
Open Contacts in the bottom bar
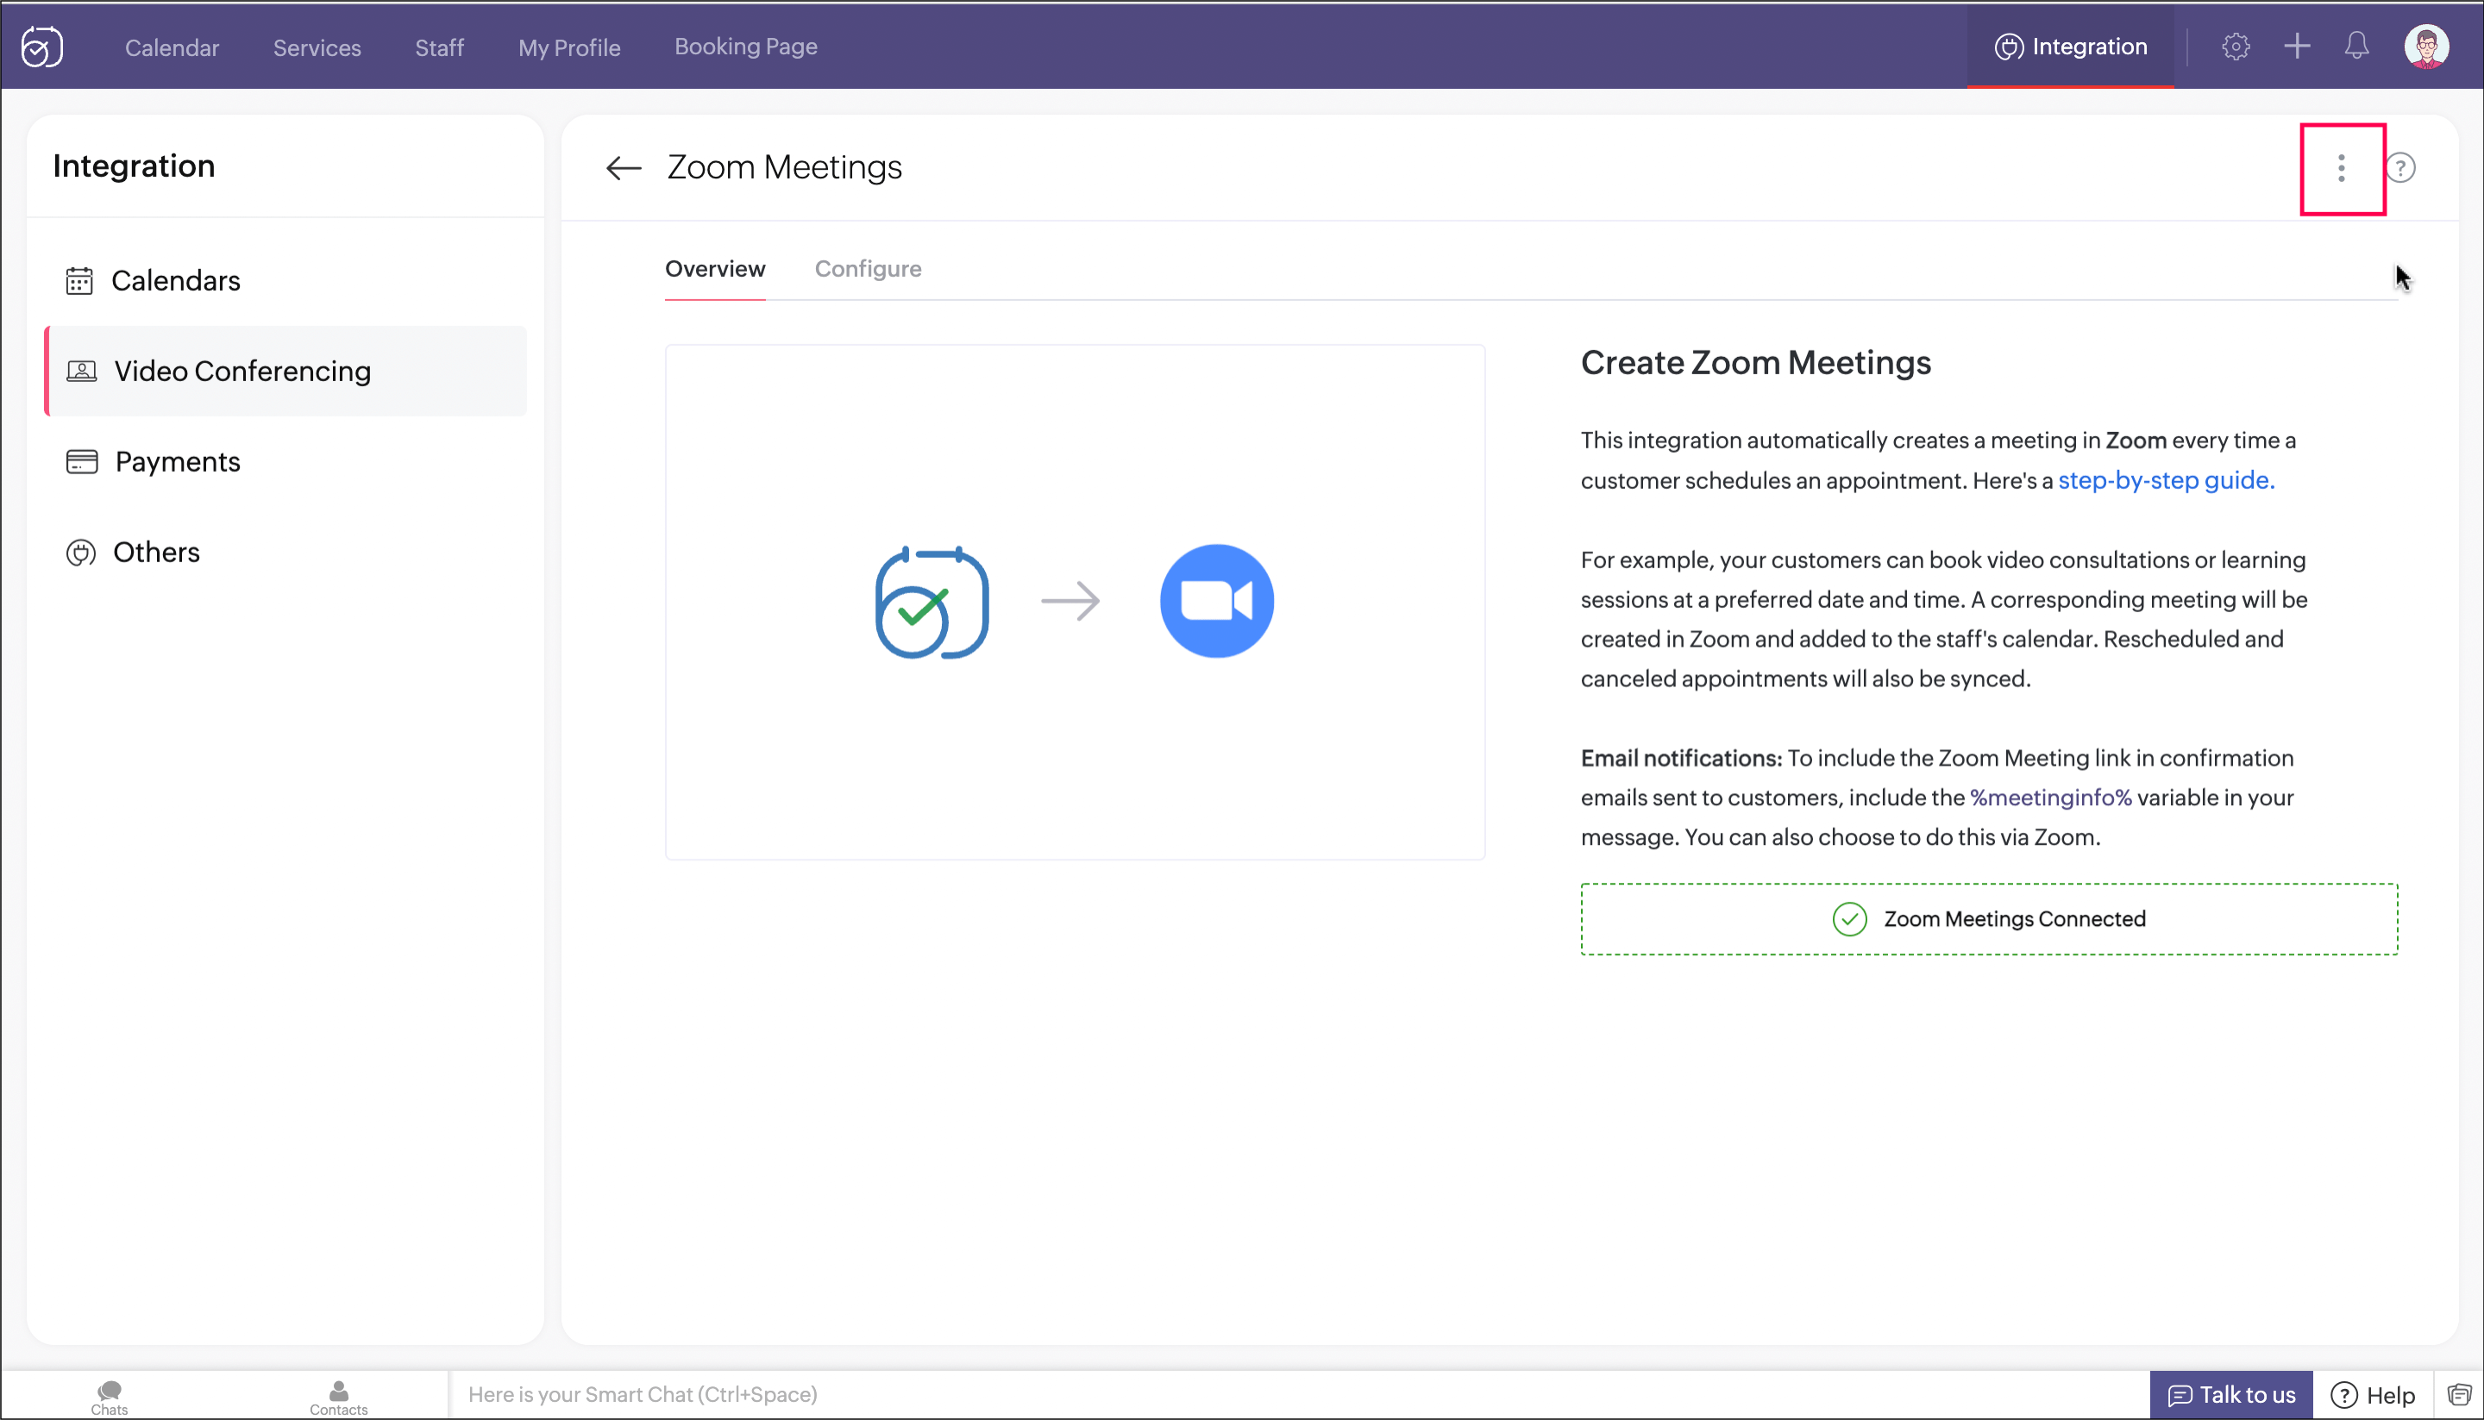[339, 1397]
